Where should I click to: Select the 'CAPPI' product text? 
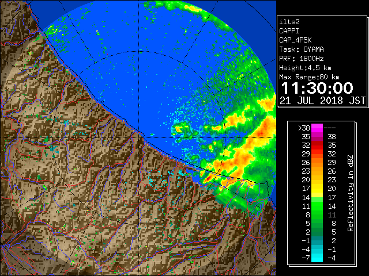coord(289,31)
